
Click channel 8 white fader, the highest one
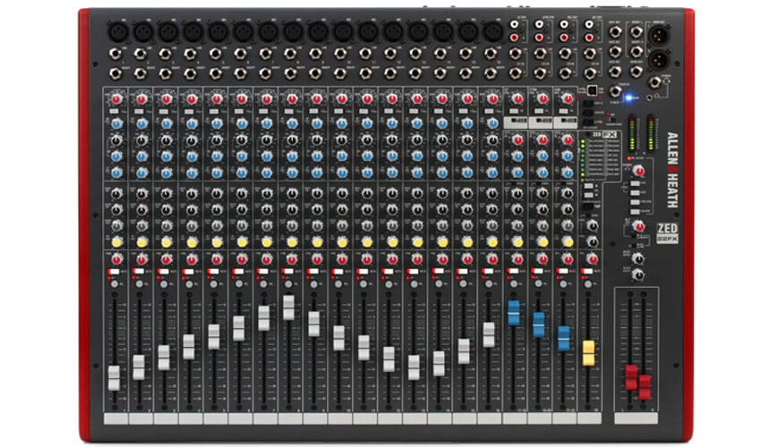tap(288, 308)
